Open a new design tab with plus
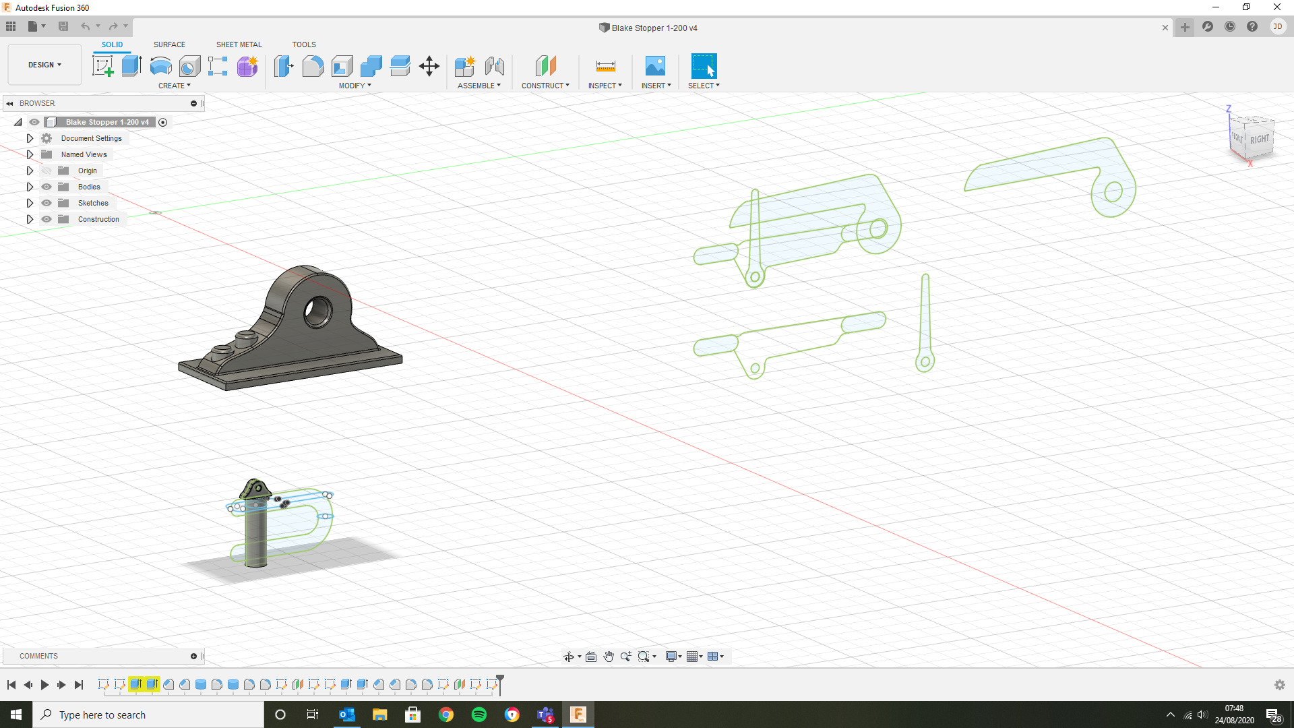The height and width of the screenshot is (728, 1294). (x=1185, y=28)
